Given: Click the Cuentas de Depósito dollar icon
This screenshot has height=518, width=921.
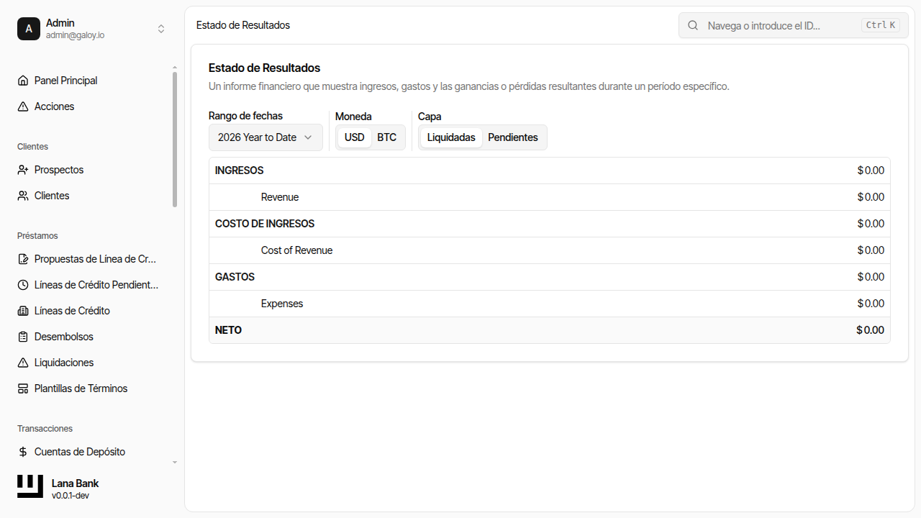Looking at the screenshot, I should [23, 452].
